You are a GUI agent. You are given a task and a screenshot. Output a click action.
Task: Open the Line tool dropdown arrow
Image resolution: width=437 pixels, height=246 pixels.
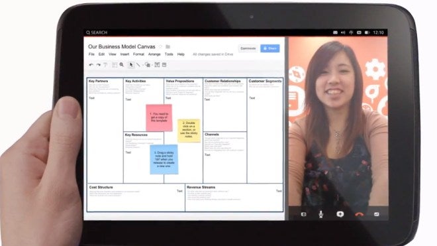click(x=142, y=65)
